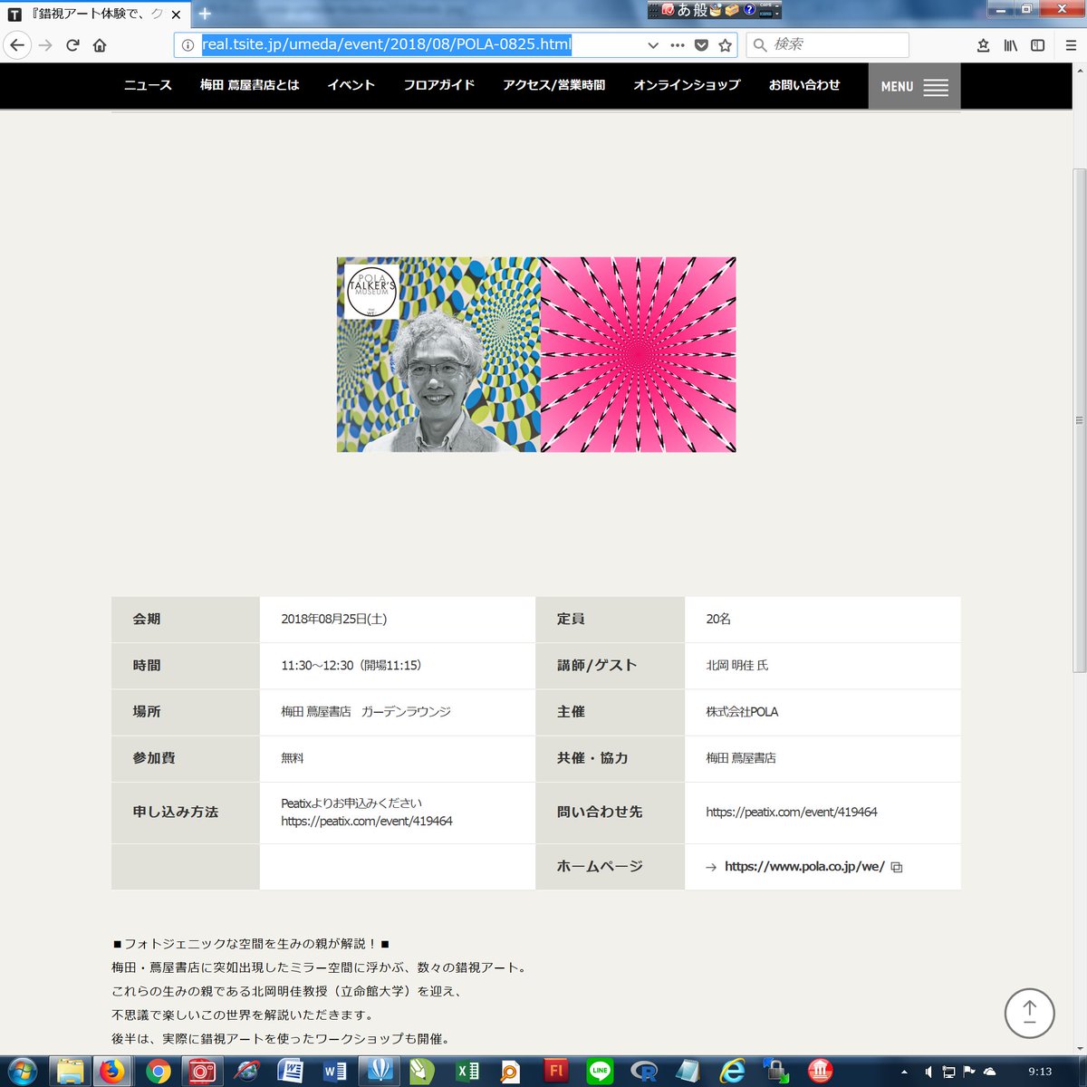
Task: Bookmark this page with the star
Action: pyautogui.click(x=725, y=45)
